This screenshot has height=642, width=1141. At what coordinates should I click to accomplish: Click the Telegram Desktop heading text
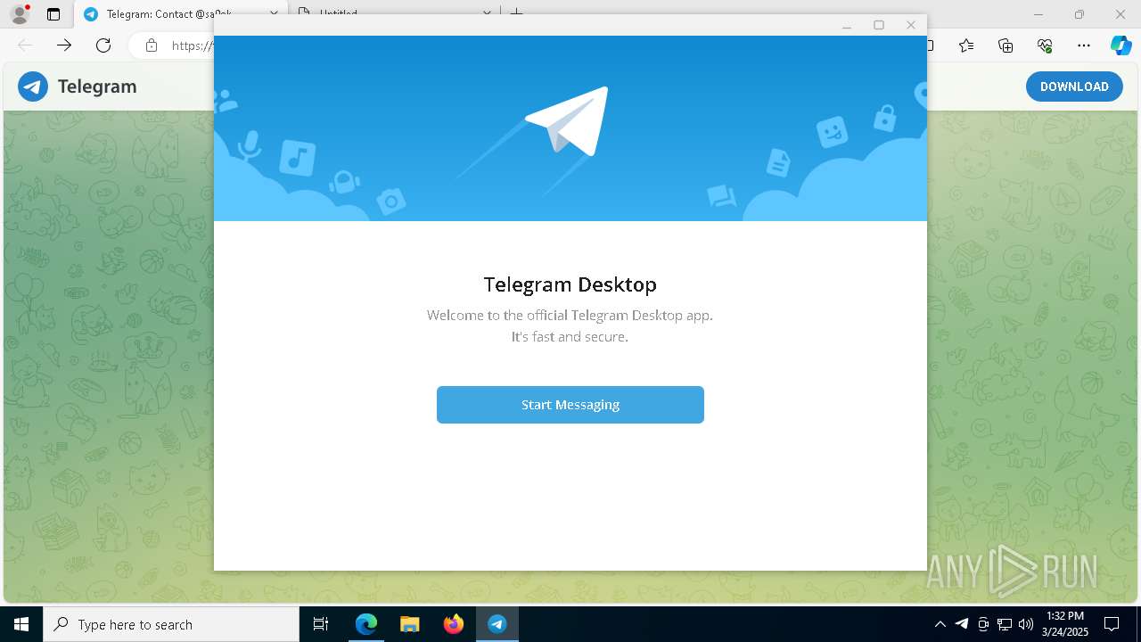point(570,284)
